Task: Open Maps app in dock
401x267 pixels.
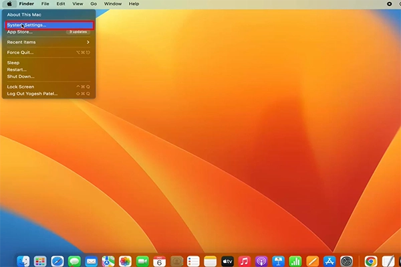Action: point(108,262)
